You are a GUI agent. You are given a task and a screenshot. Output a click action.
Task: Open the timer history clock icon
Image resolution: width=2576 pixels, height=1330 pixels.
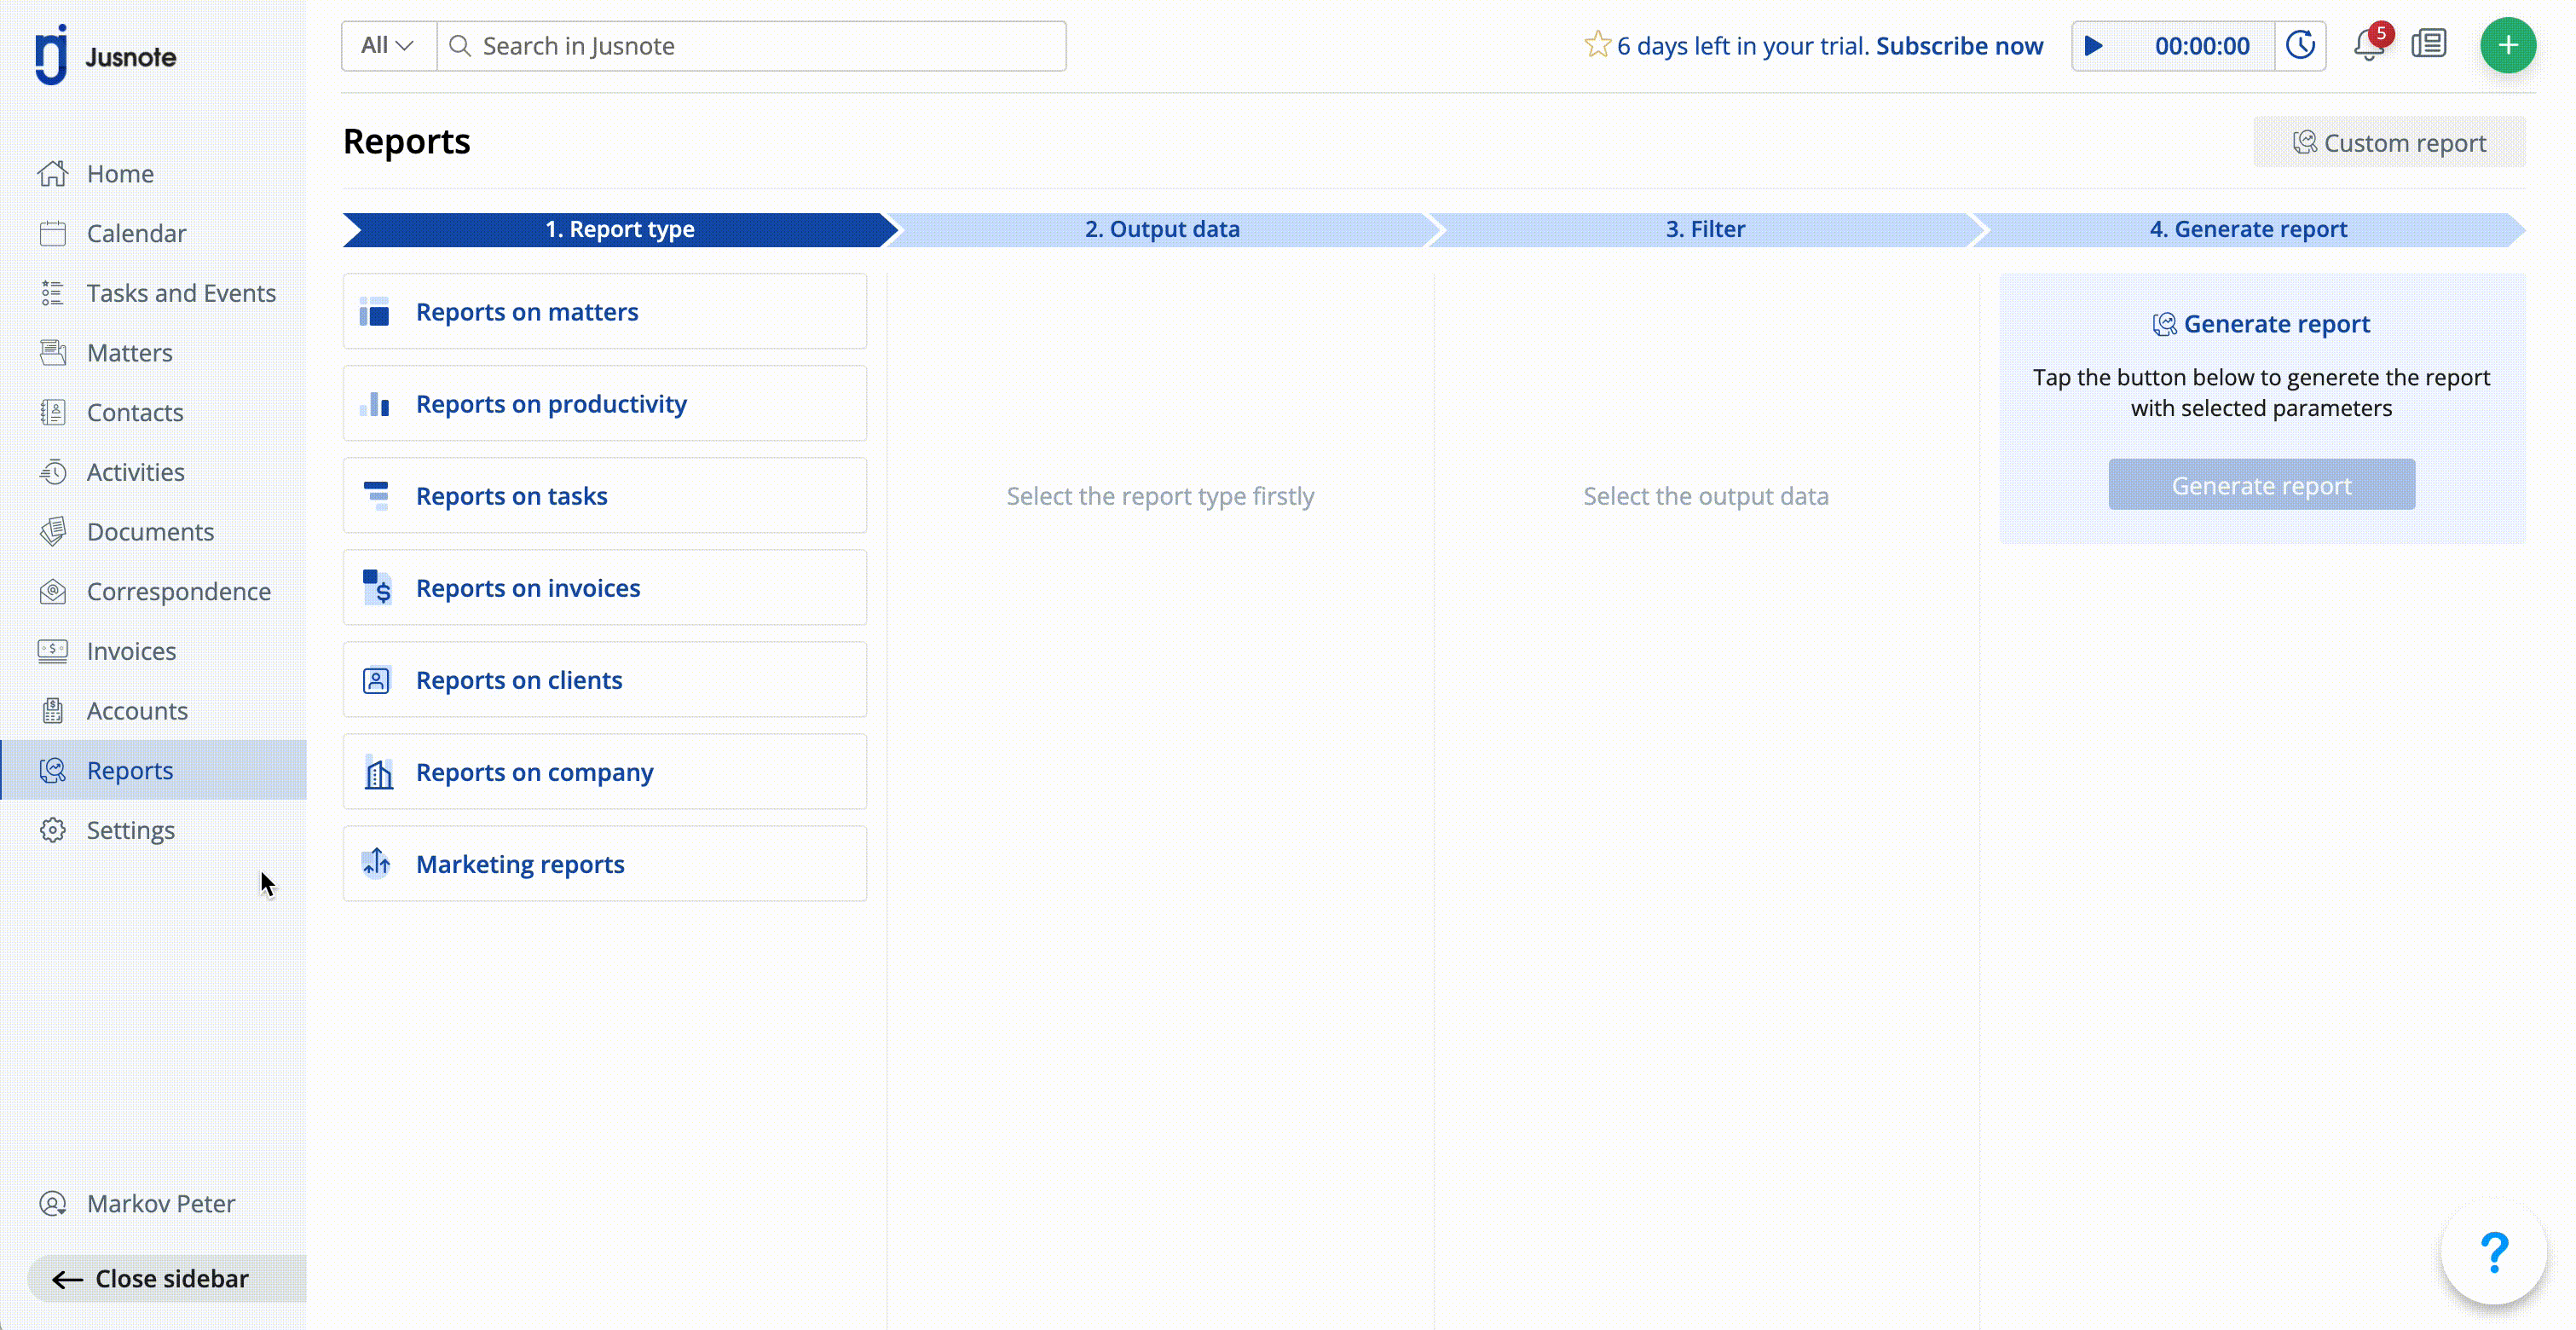(2300, 45)
